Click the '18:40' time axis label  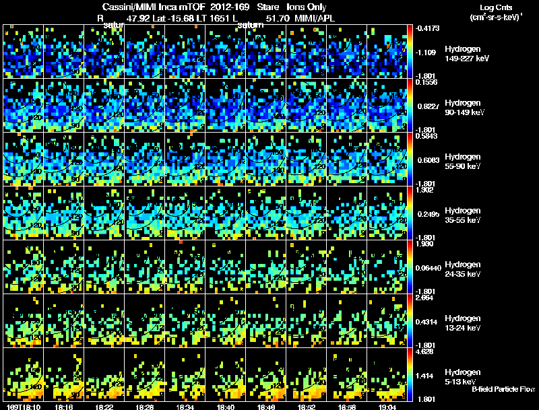(x=226, y=407)
